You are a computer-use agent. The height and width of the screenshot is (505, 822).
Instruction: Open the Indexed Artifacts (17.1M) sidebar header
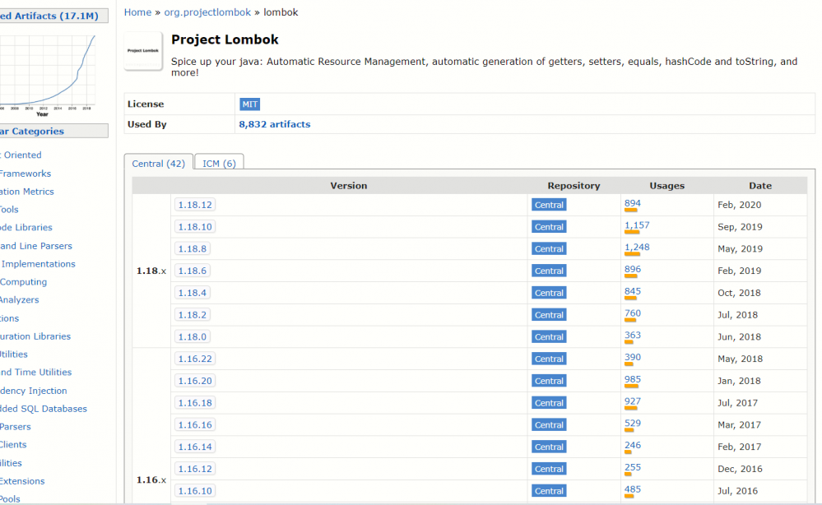point(53,16)
